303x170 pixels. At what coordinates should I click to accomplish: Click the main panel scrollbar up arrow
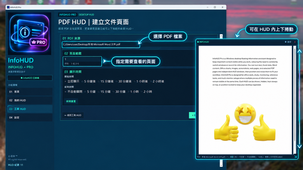tap(221, 36)
